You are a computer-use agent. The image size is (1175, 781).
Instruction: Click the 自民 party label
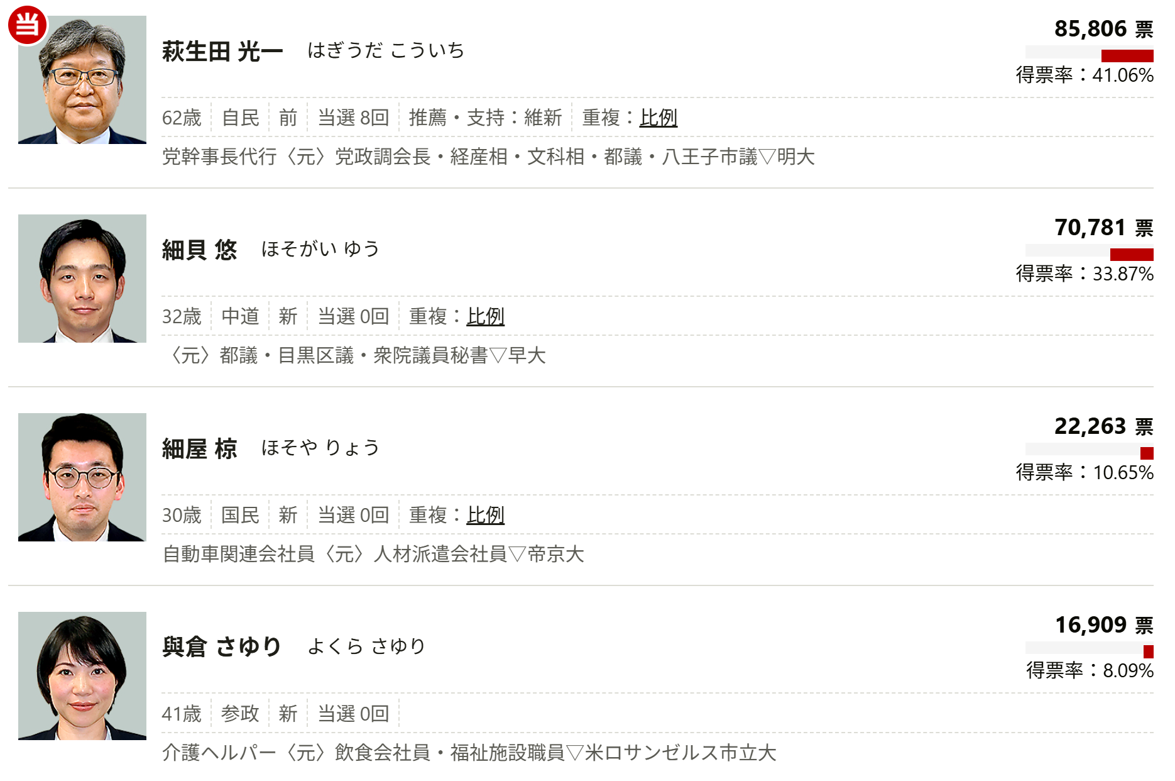[x=240, y=118]
